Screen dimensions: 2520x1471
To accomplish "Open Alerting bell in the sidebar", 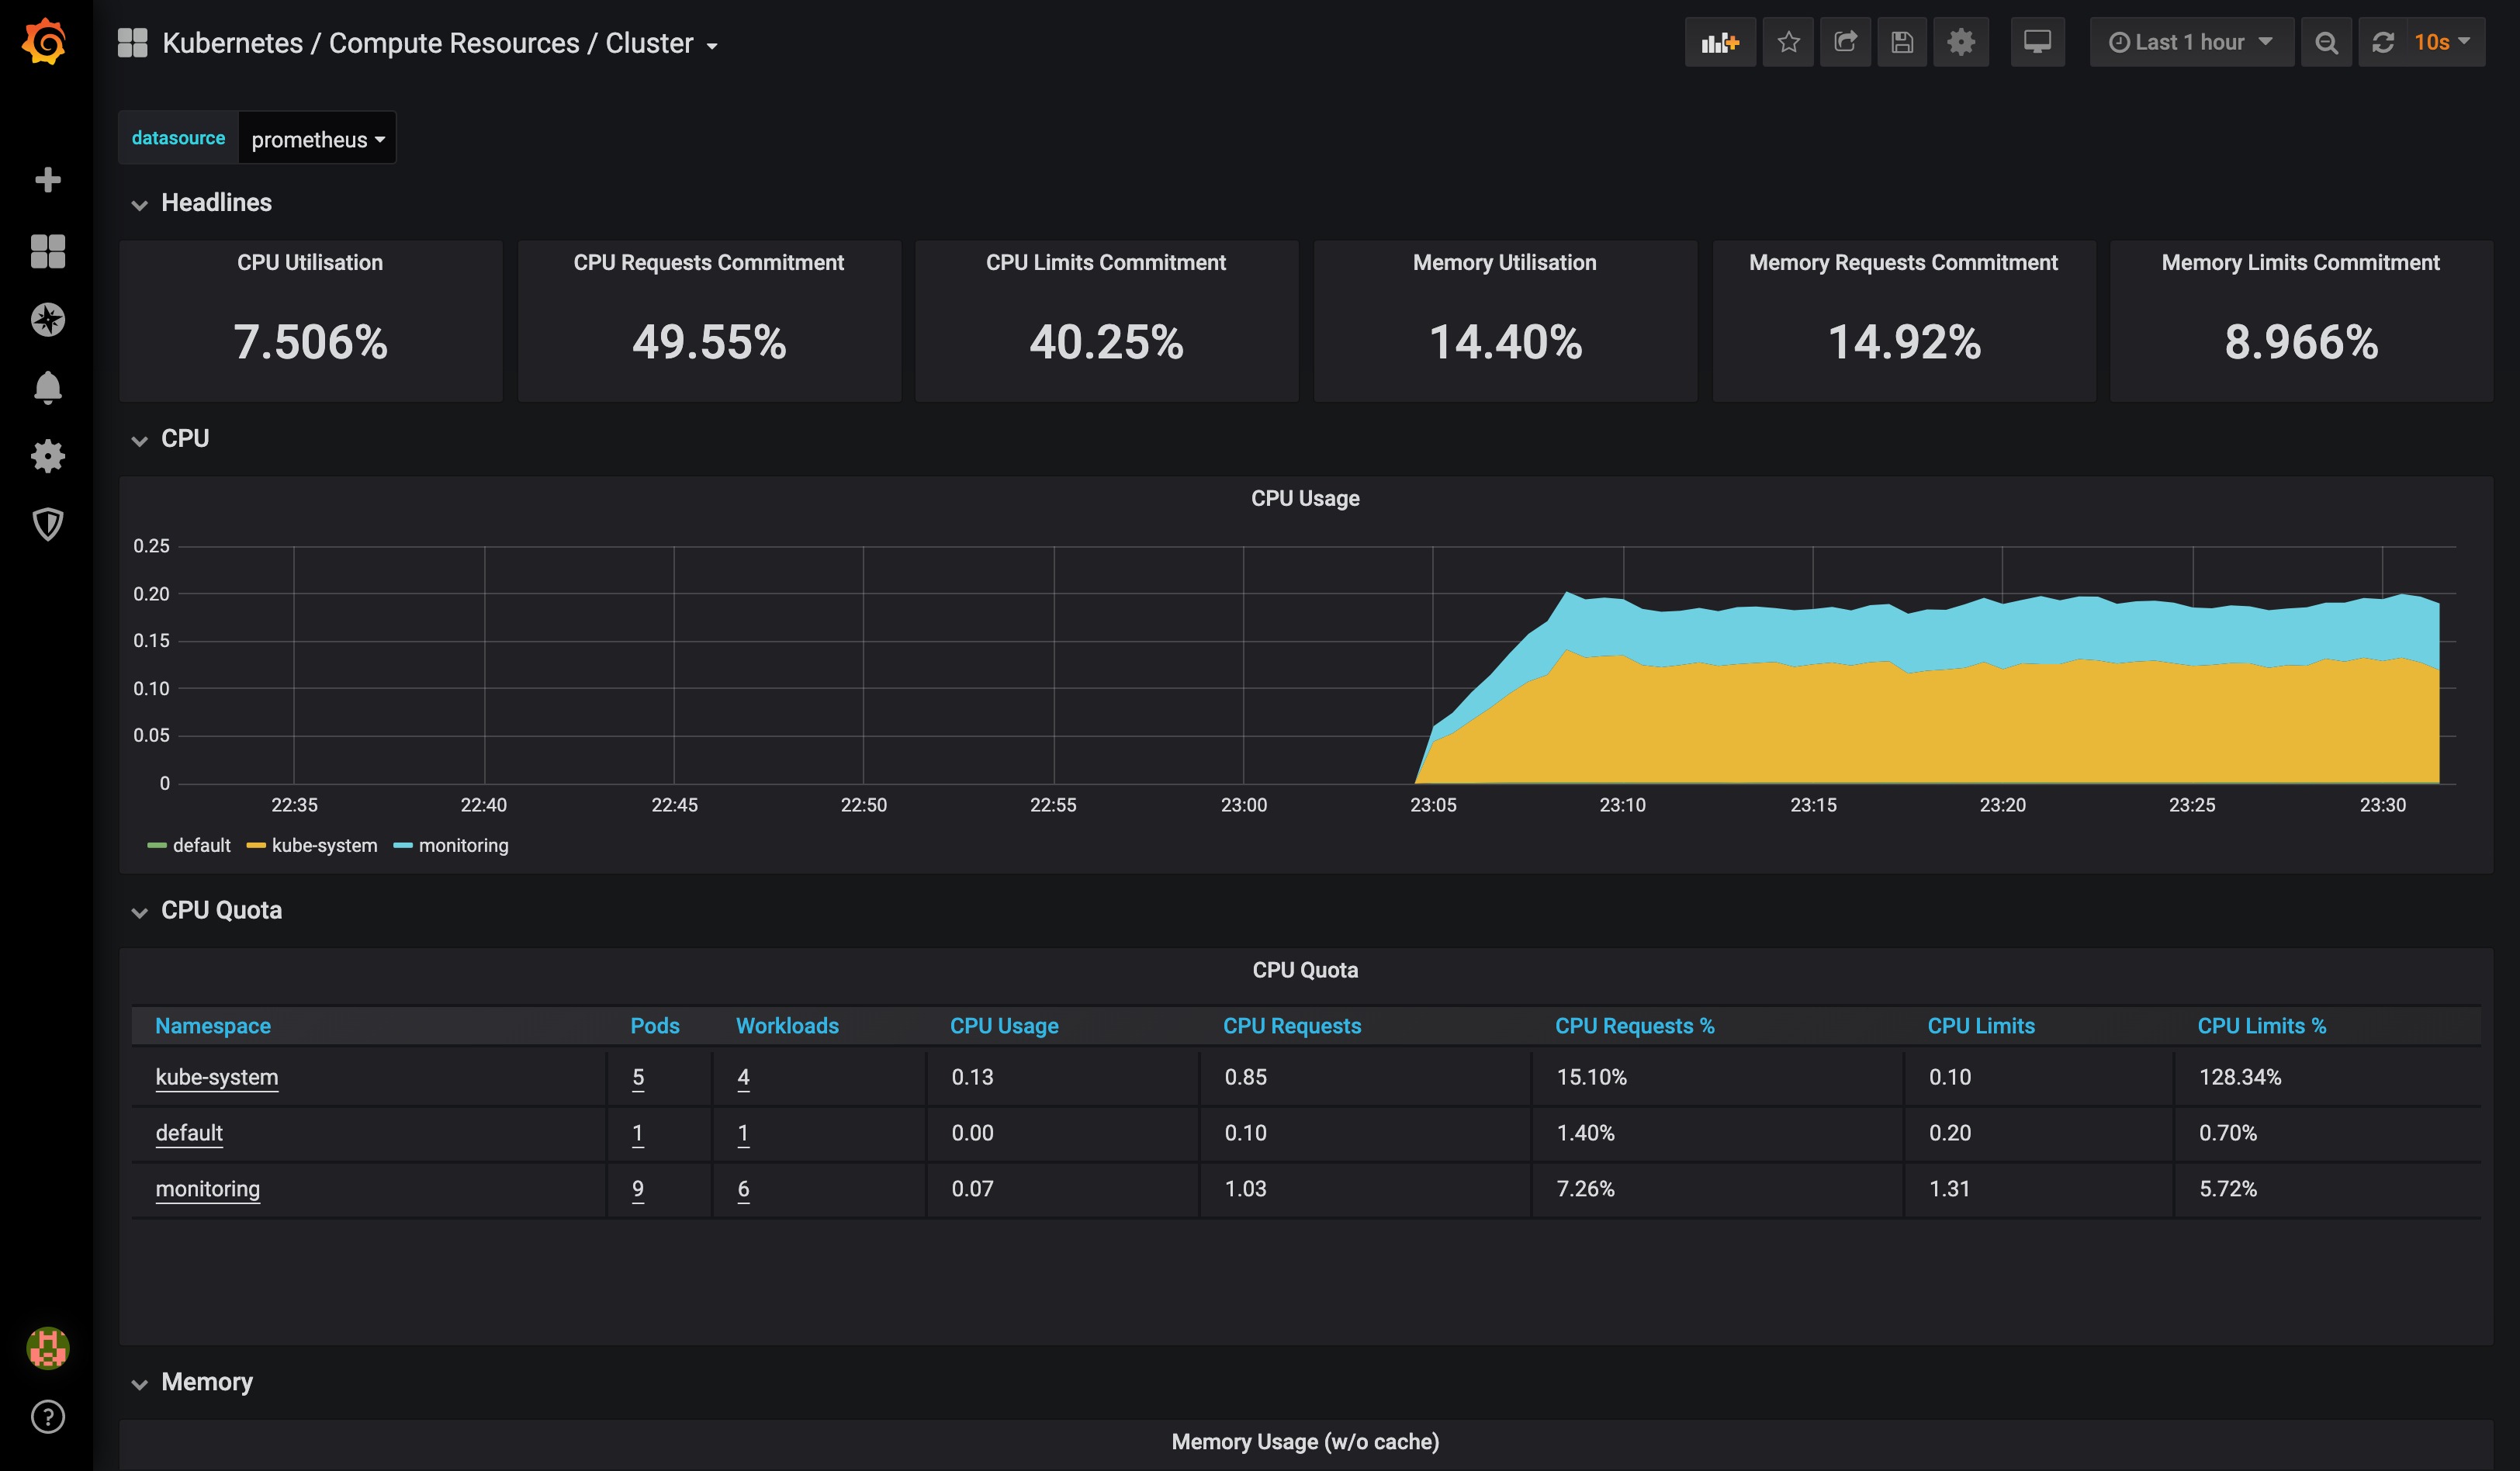I will (x=47, y=388).
